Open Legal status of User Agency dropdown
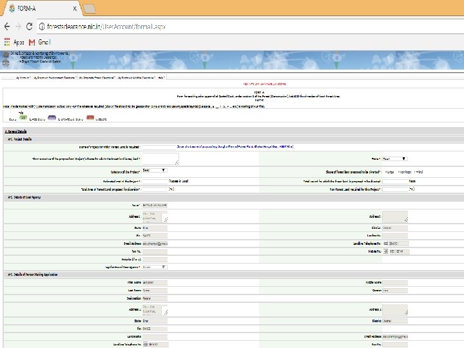464x348 pixels. 155,267
